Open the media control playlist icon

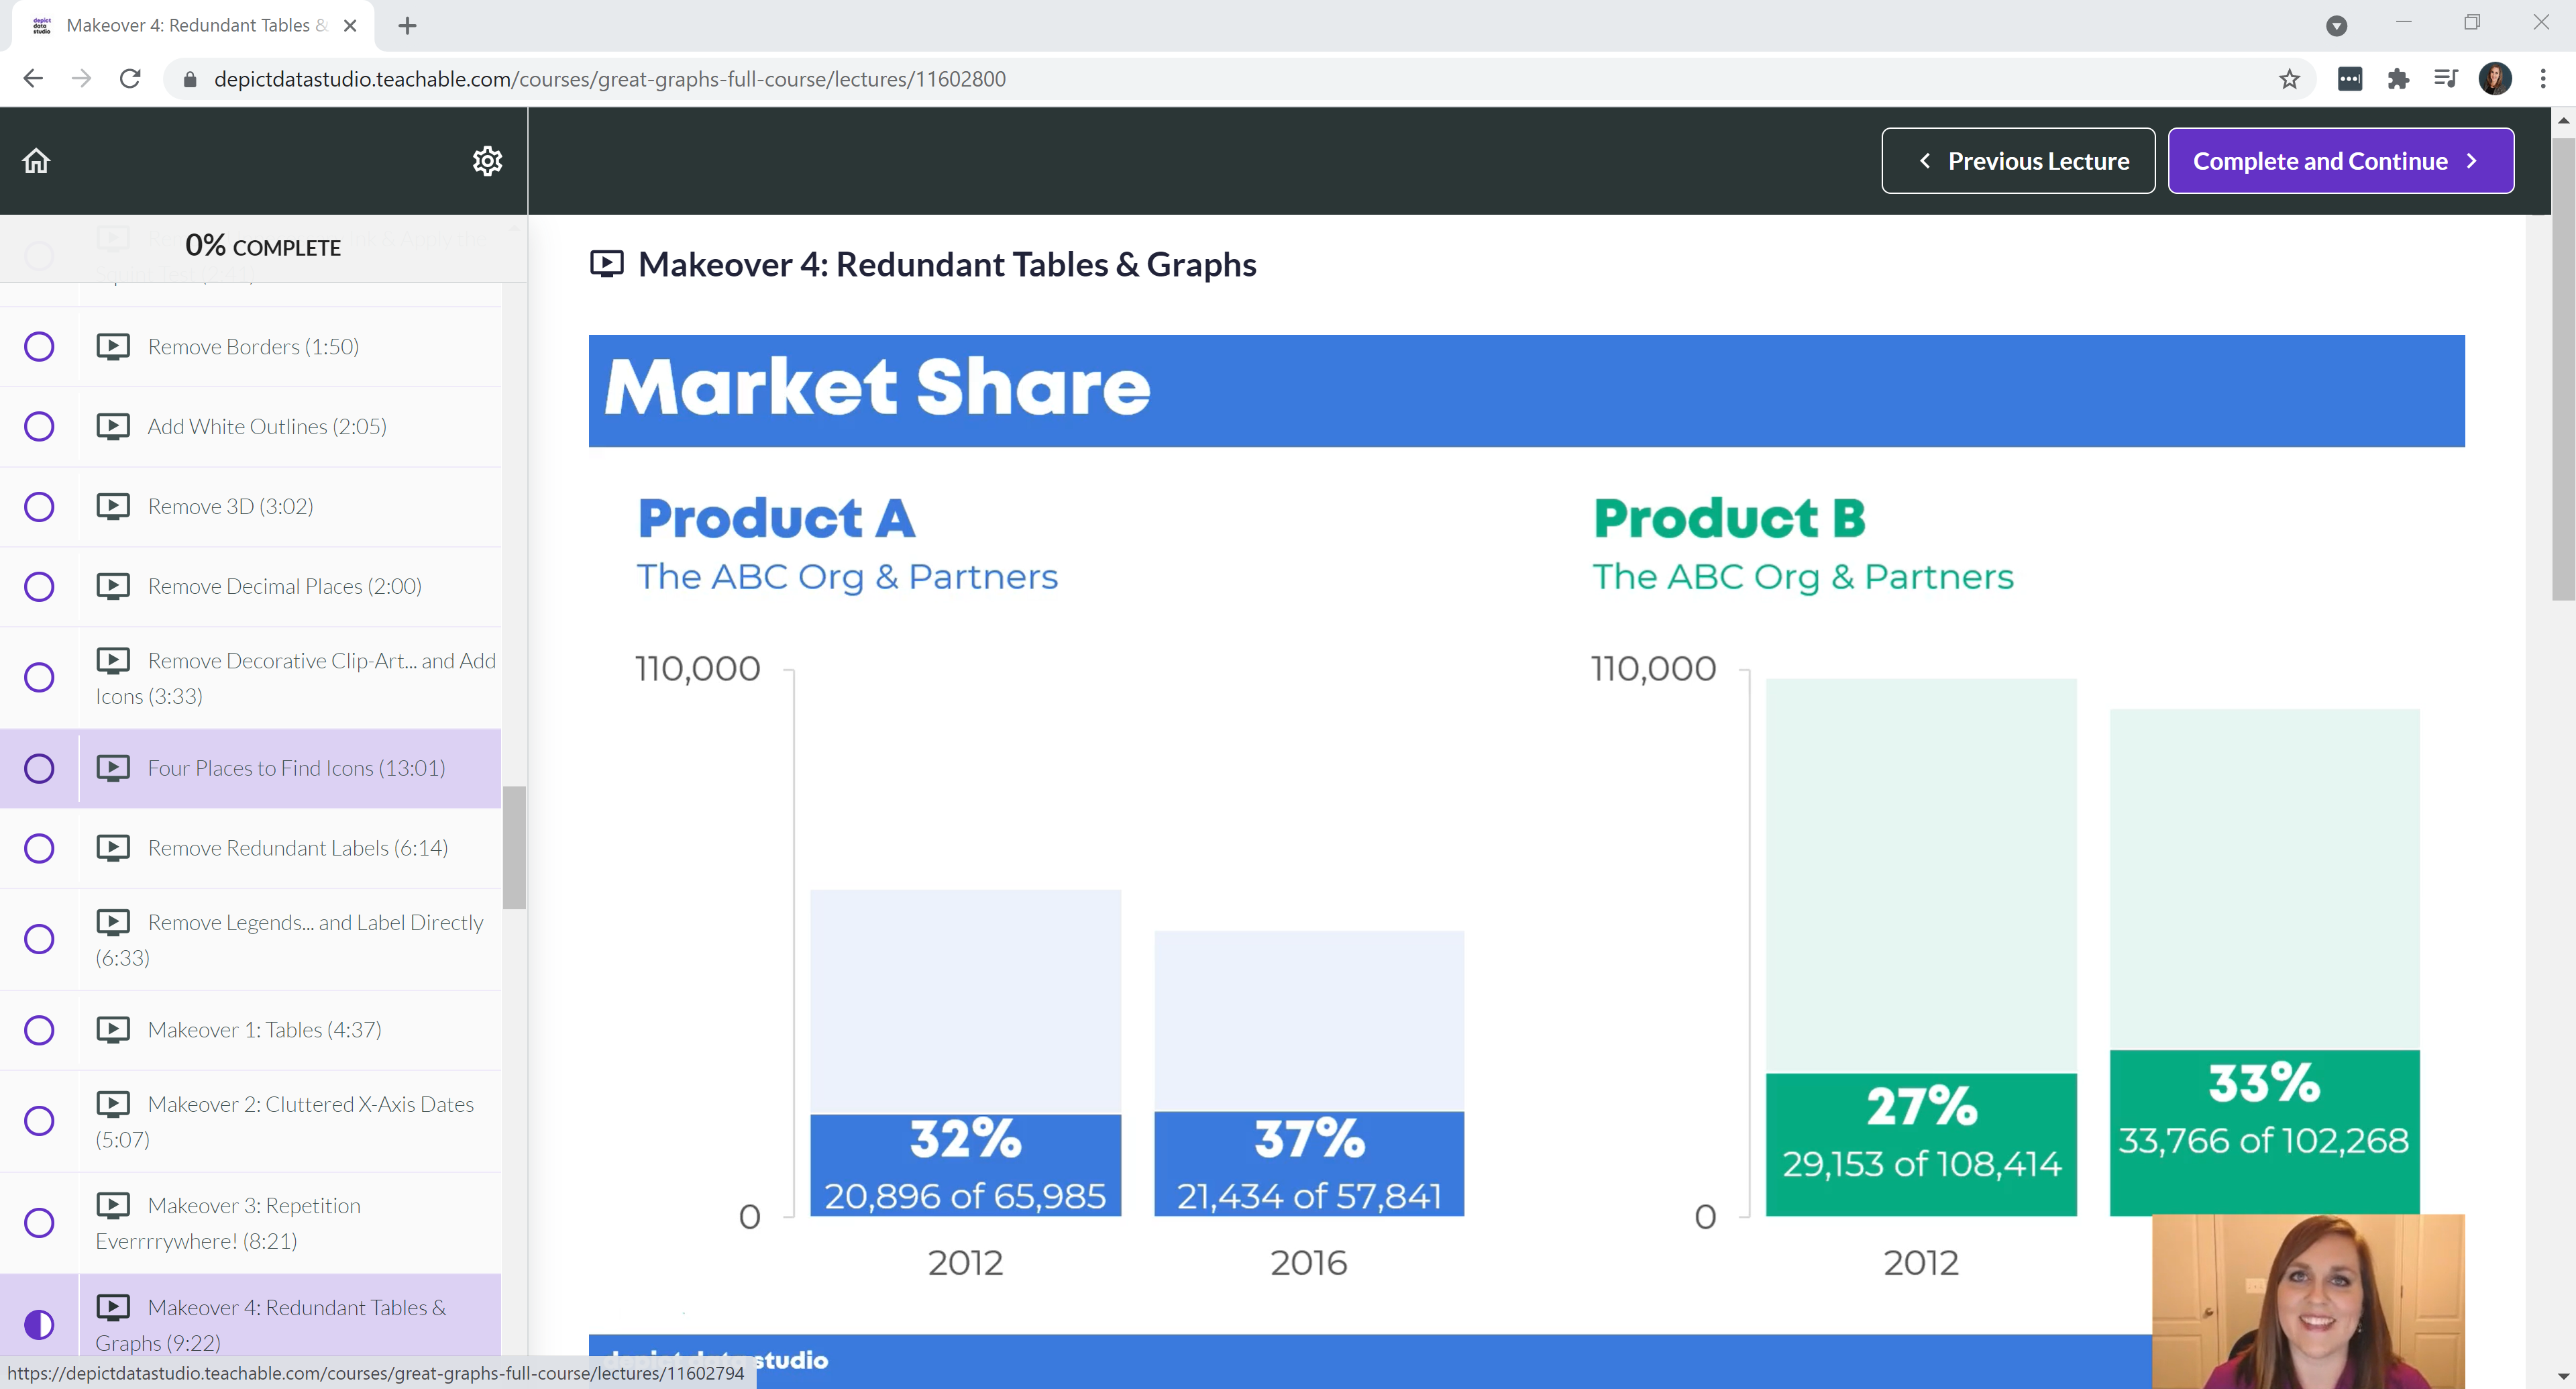coord(2446,79)
